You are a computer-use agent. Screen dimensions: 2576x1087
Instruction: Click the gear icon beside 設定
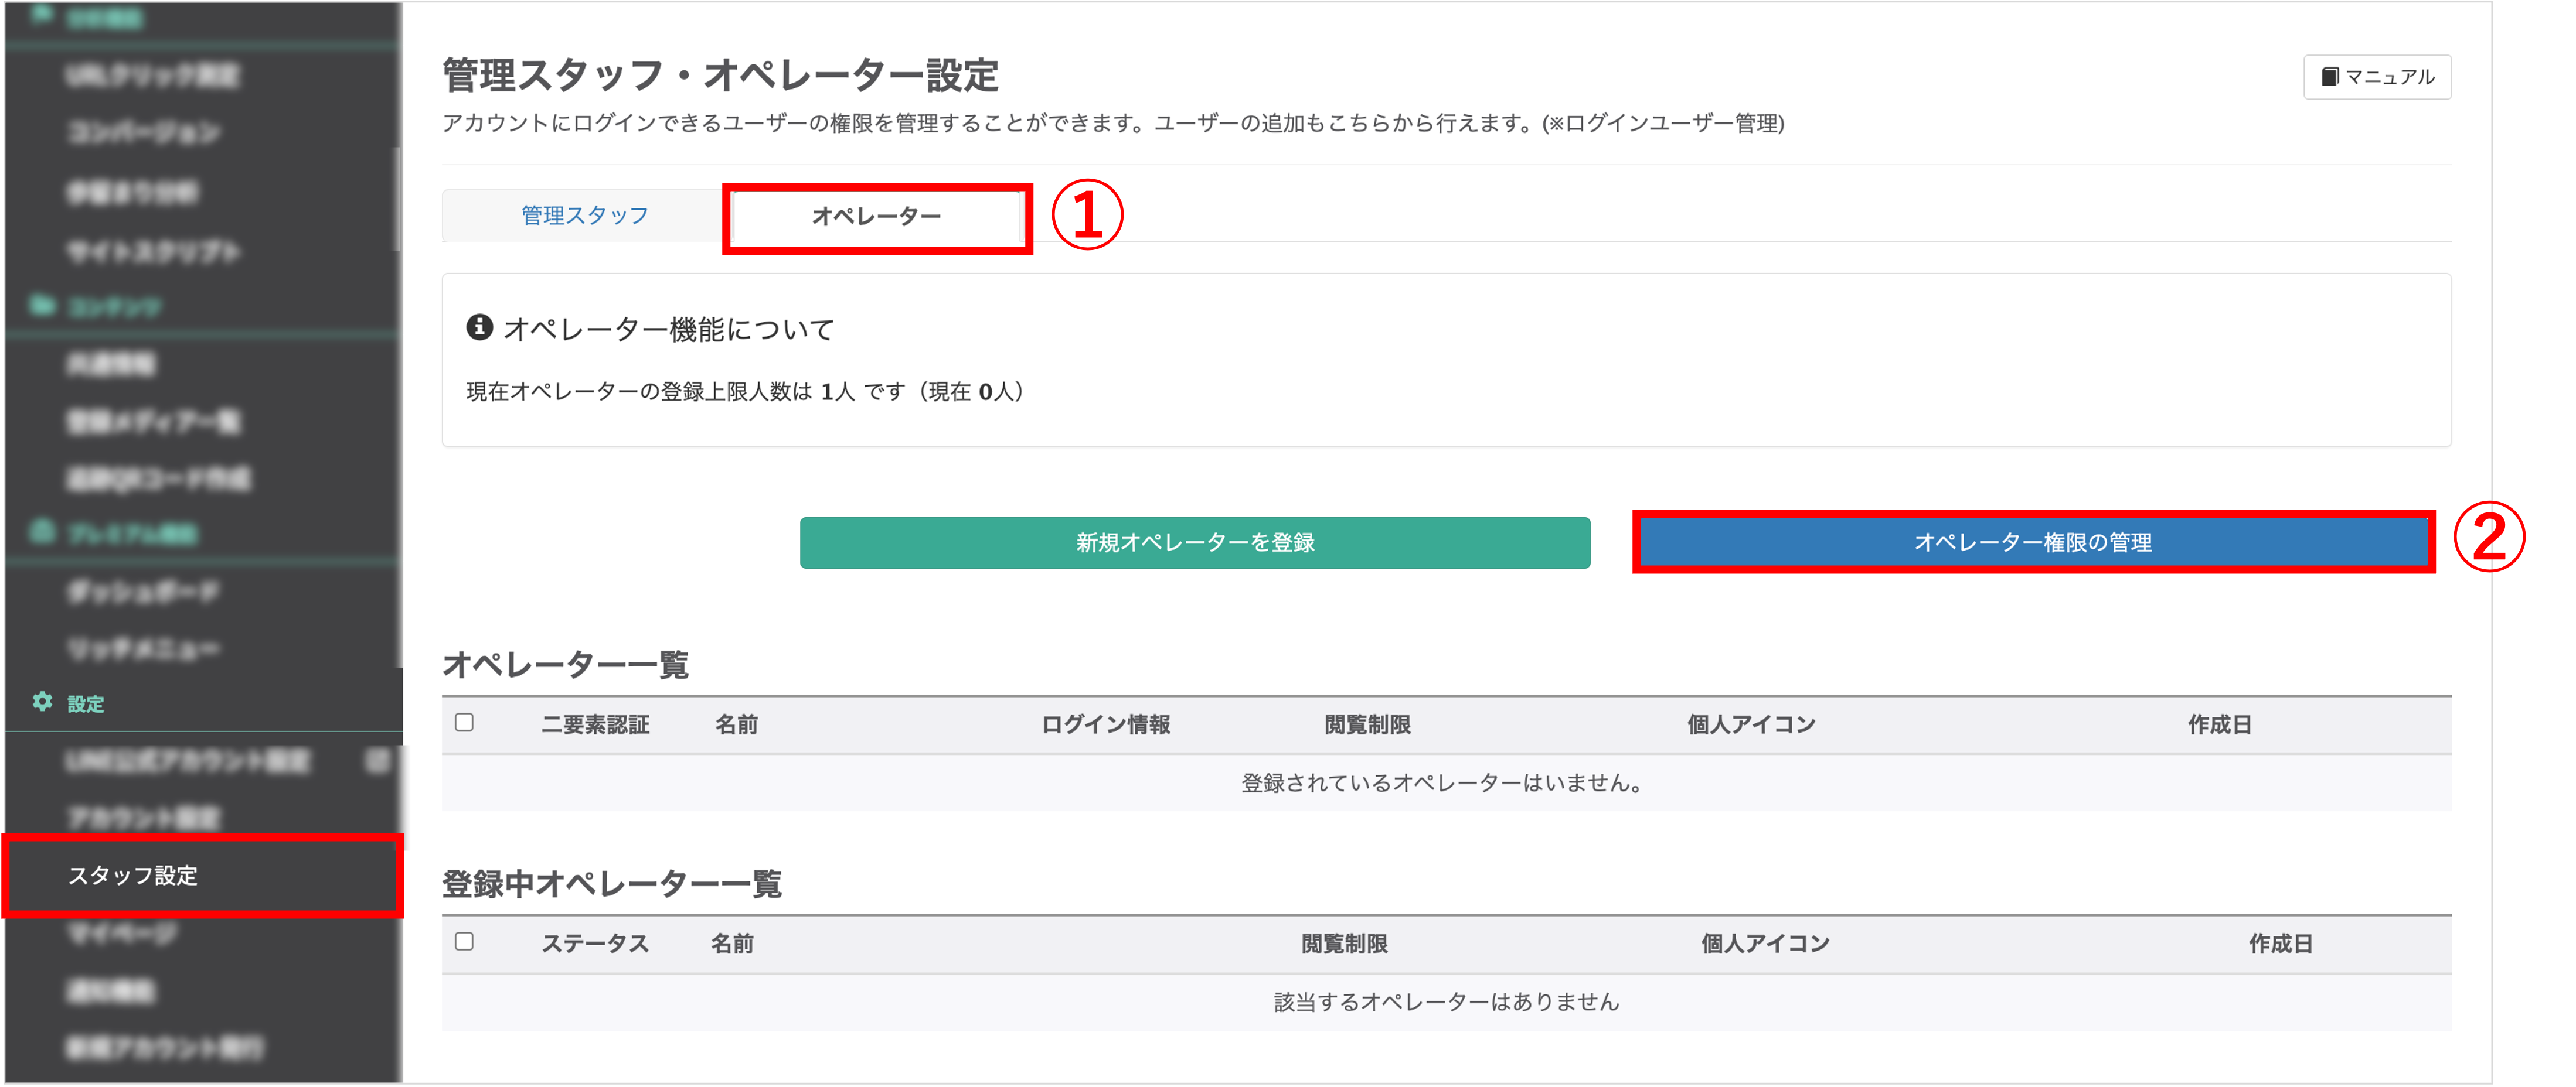pos(42,702)
